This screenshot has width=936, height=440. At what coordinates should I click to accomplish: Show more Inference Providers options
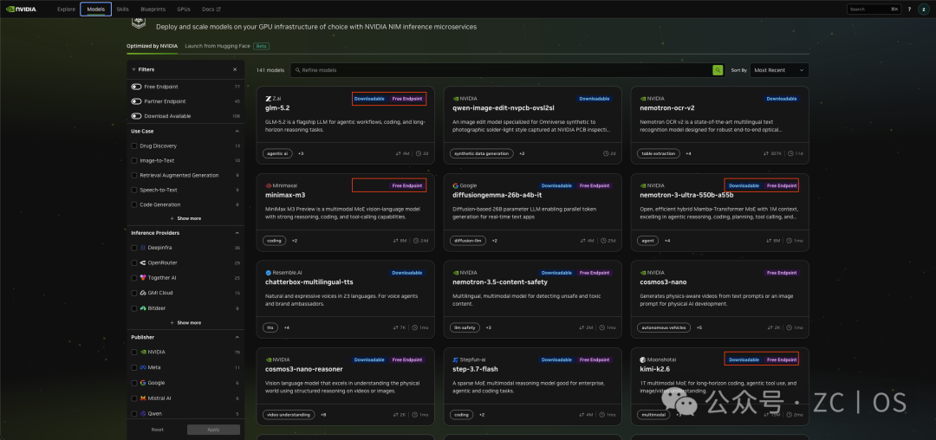tap(185, 322)
